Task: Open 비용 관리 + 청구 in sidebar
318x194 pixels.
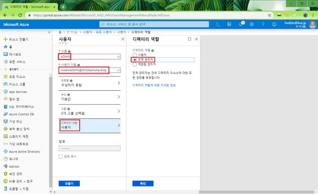Action: tap(18, 181)
